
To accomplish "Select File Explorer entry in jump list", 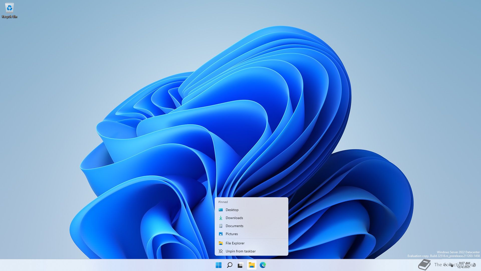I will coord(235,243).
